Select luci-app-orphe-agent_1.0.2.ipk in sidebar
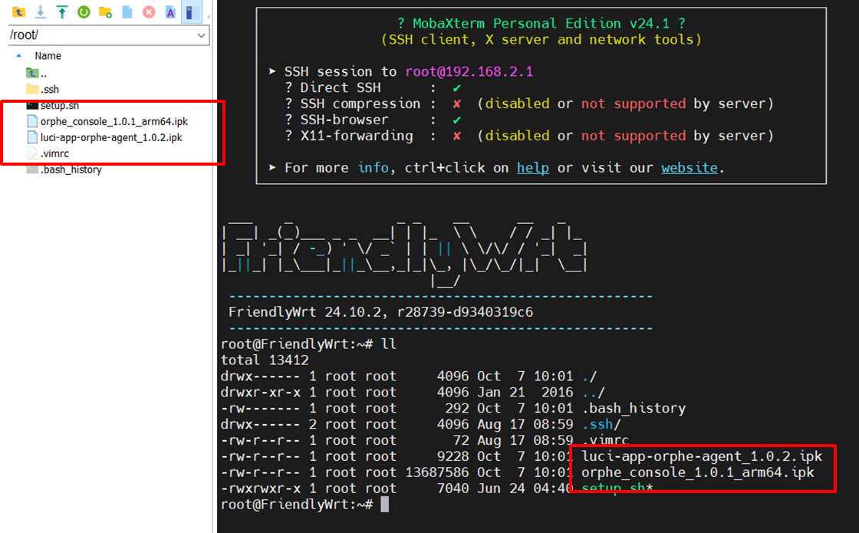The image size is (859, 533). 111,137
